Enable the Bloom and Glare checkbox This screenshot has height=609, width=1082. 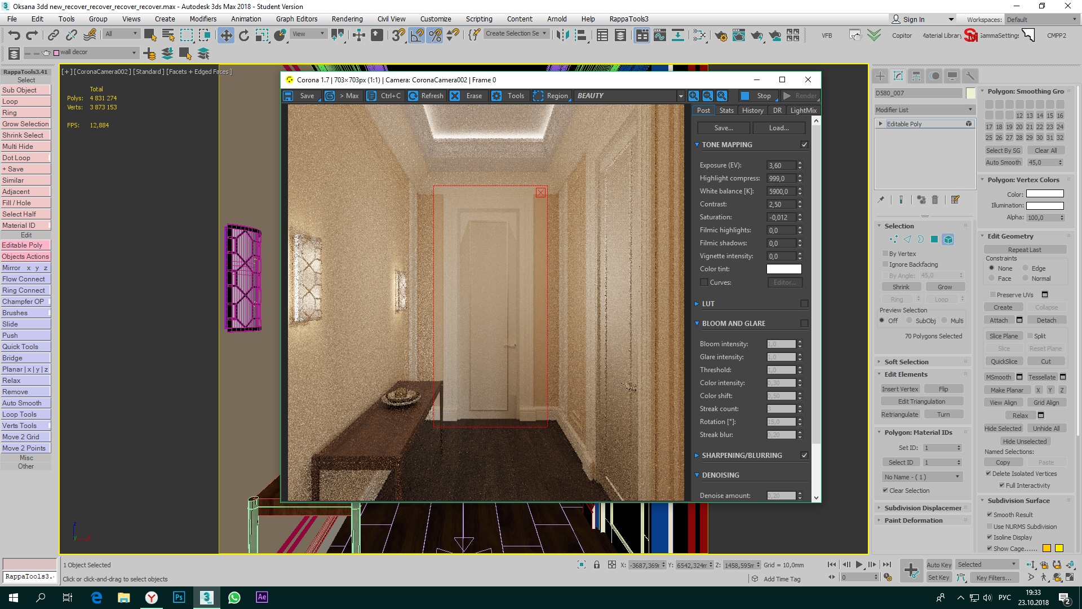click(804, 324)
